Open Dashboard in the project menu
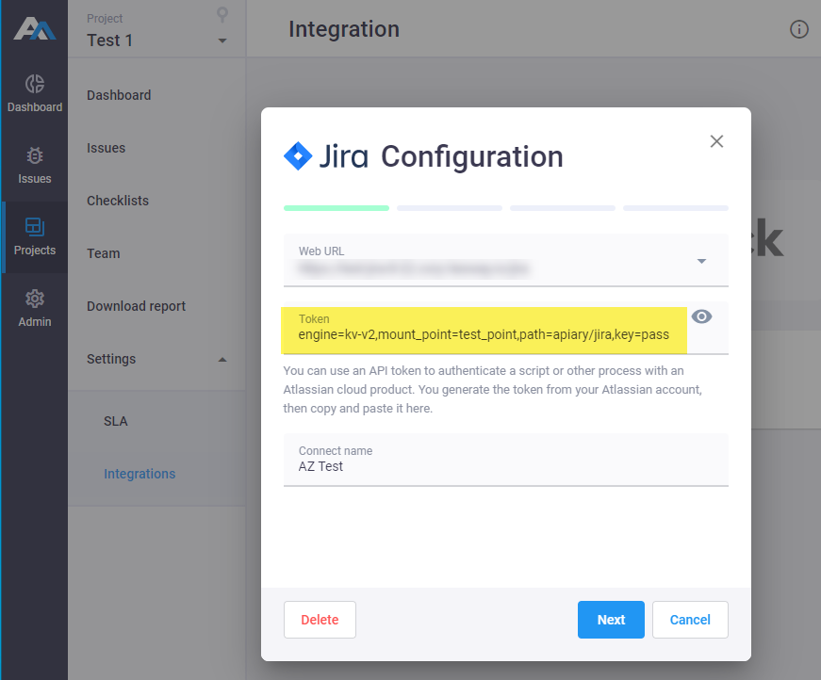The height and width of the screenshot is (680, 821). (x=119, y=95)
